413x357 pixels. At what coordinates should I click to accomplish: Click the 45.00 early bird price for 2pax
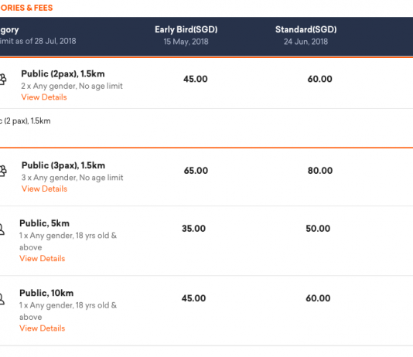click(196, 79)
